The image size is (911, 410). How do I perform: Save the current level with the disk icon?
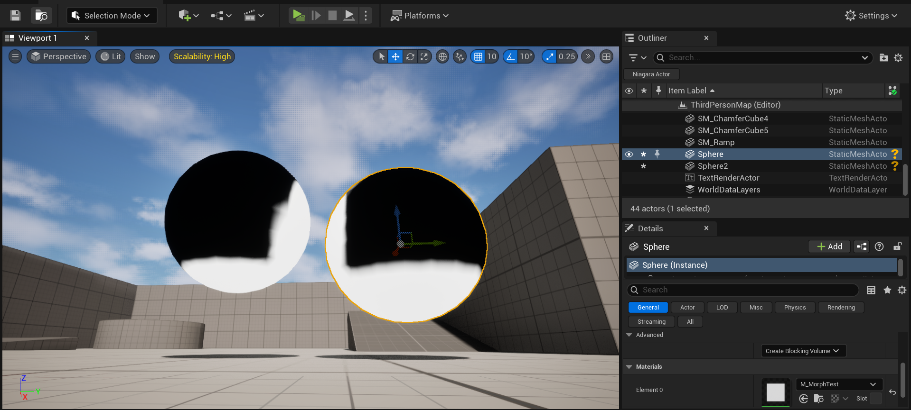coord(15,16)
